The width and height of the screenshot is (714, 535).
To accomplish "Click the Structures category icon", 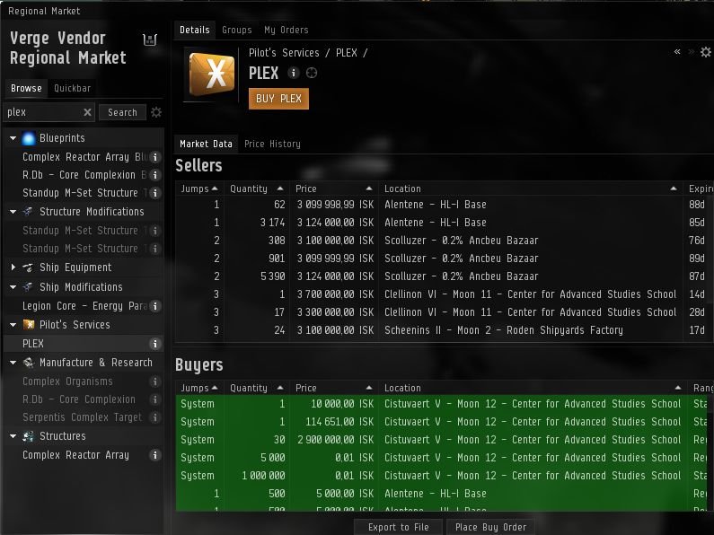I will 29,436.
